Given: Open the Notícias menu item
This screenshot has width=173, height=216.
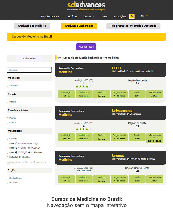Looking at the screenshot, I should [73, 16].
